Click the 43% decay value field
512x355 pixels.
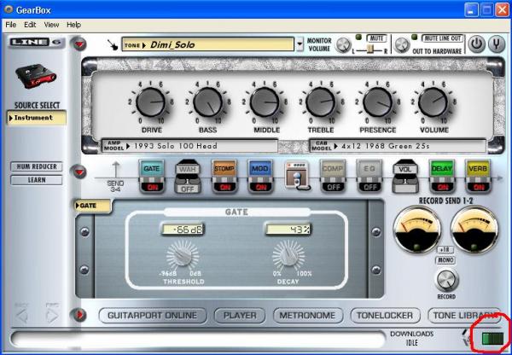click(x=288, y=230)
